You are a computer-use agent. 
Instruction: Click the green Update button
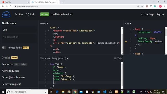(x=45, y=14)
